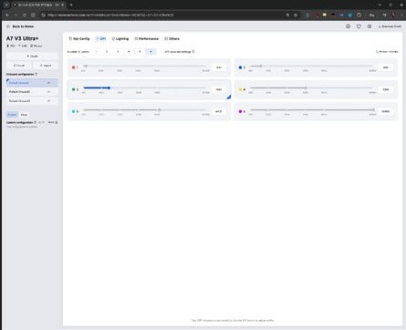The width and height of the screenshot is (406, 330).
Task: Set number of DPI levels to 3
Action: point(118,52)
